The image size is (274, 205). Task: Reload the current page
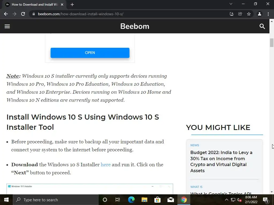click(x=23, y=14)
